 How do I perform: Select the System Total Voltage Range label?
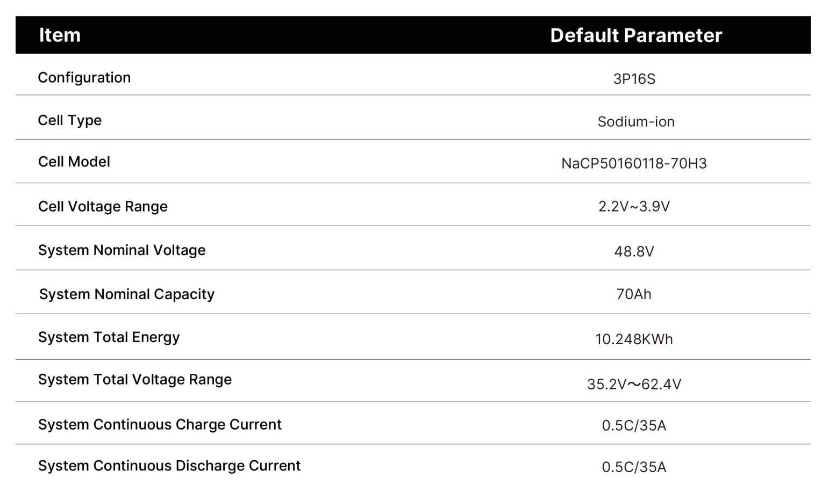point(135,380)
